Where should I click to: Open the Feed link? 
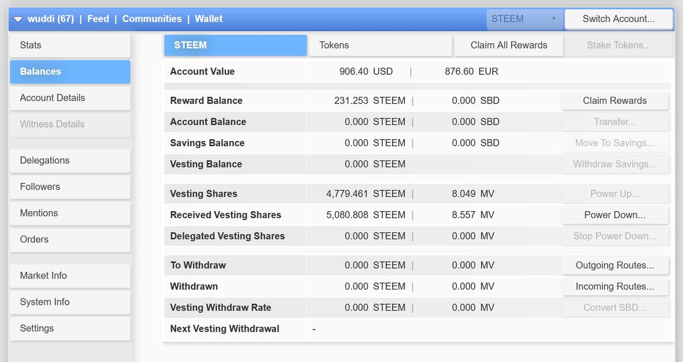coord(98,19)
